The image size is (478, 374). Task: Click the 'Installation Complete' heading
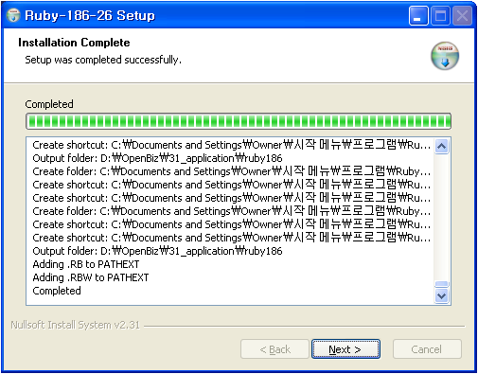(74, 43)
